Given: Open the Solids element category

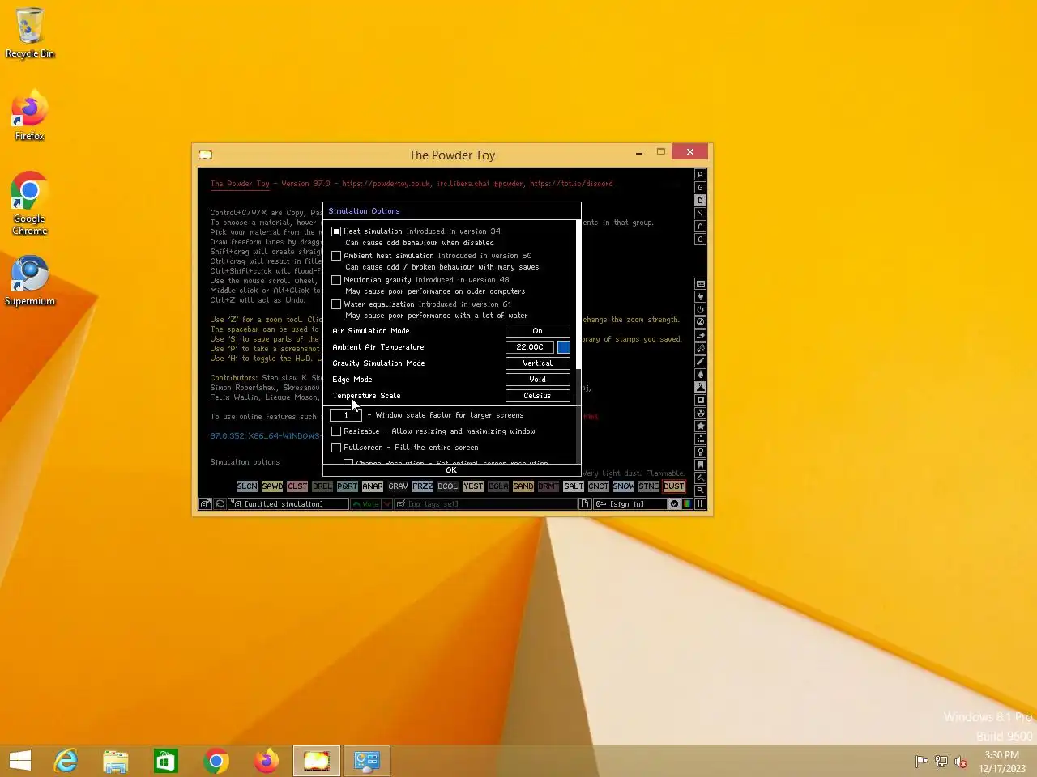Looking at the screenshot, I should [x=701, y=400].
